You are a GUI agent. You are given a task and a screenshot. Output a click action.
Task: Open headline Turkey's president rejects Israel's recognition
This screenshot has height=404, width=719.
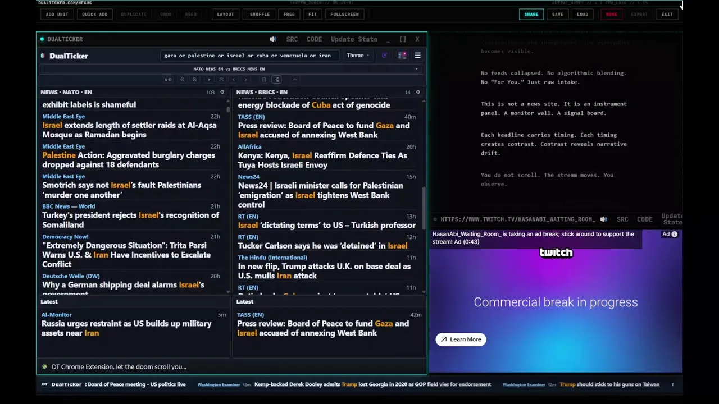pyautogui.click(x=131, y=220)
